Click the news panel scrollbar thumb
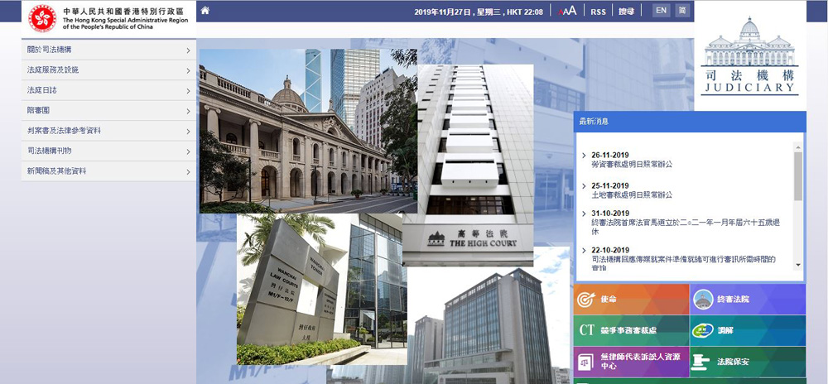The image size is (828, 384). [798, 176]
